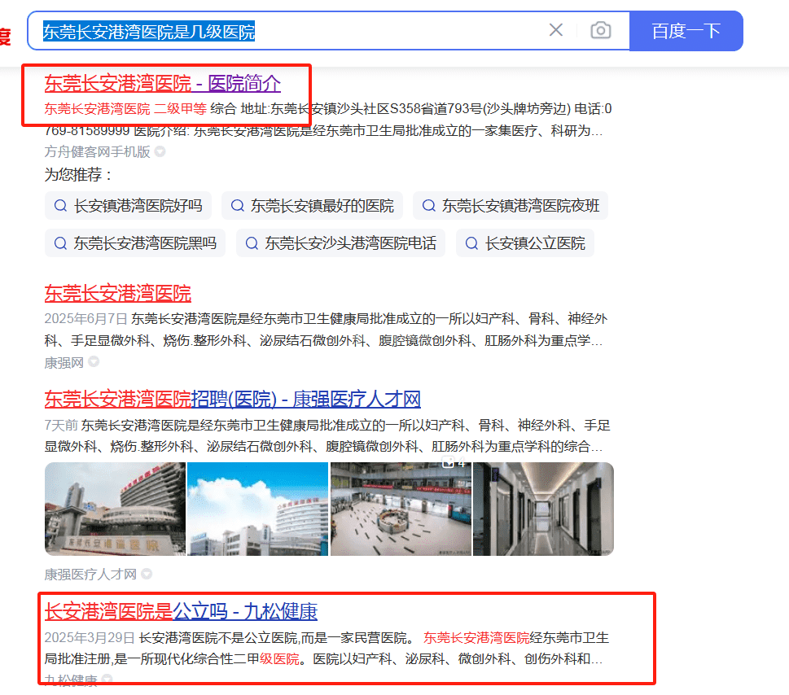Screen dimensions: 789x695
Task: Open 东莞长安港湾医院招聘(医院) - 康强医疗人才网 result
Action: click(233, 400)
